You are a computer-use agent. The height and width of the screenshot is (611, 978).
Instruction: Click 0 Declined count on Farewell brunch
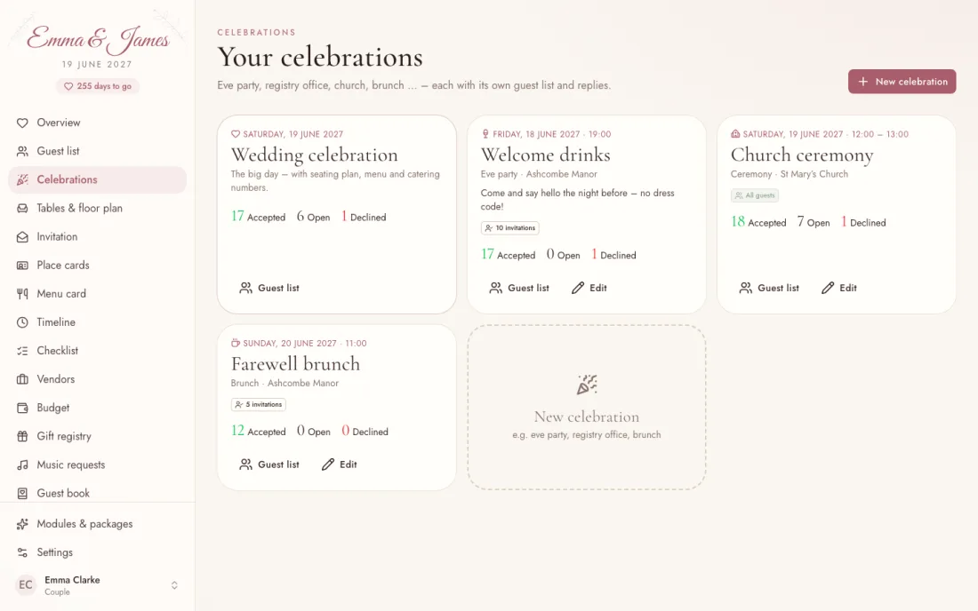click(365, 431)
